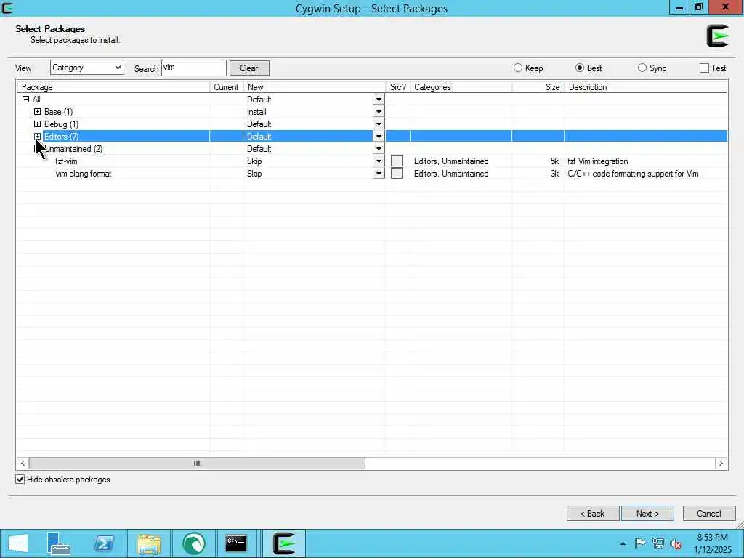
Task: Click the horizontal scrollbar thumb
Action: tap(197, 463)
